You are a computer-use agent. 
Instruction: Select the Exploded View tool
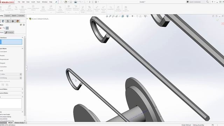97,9
